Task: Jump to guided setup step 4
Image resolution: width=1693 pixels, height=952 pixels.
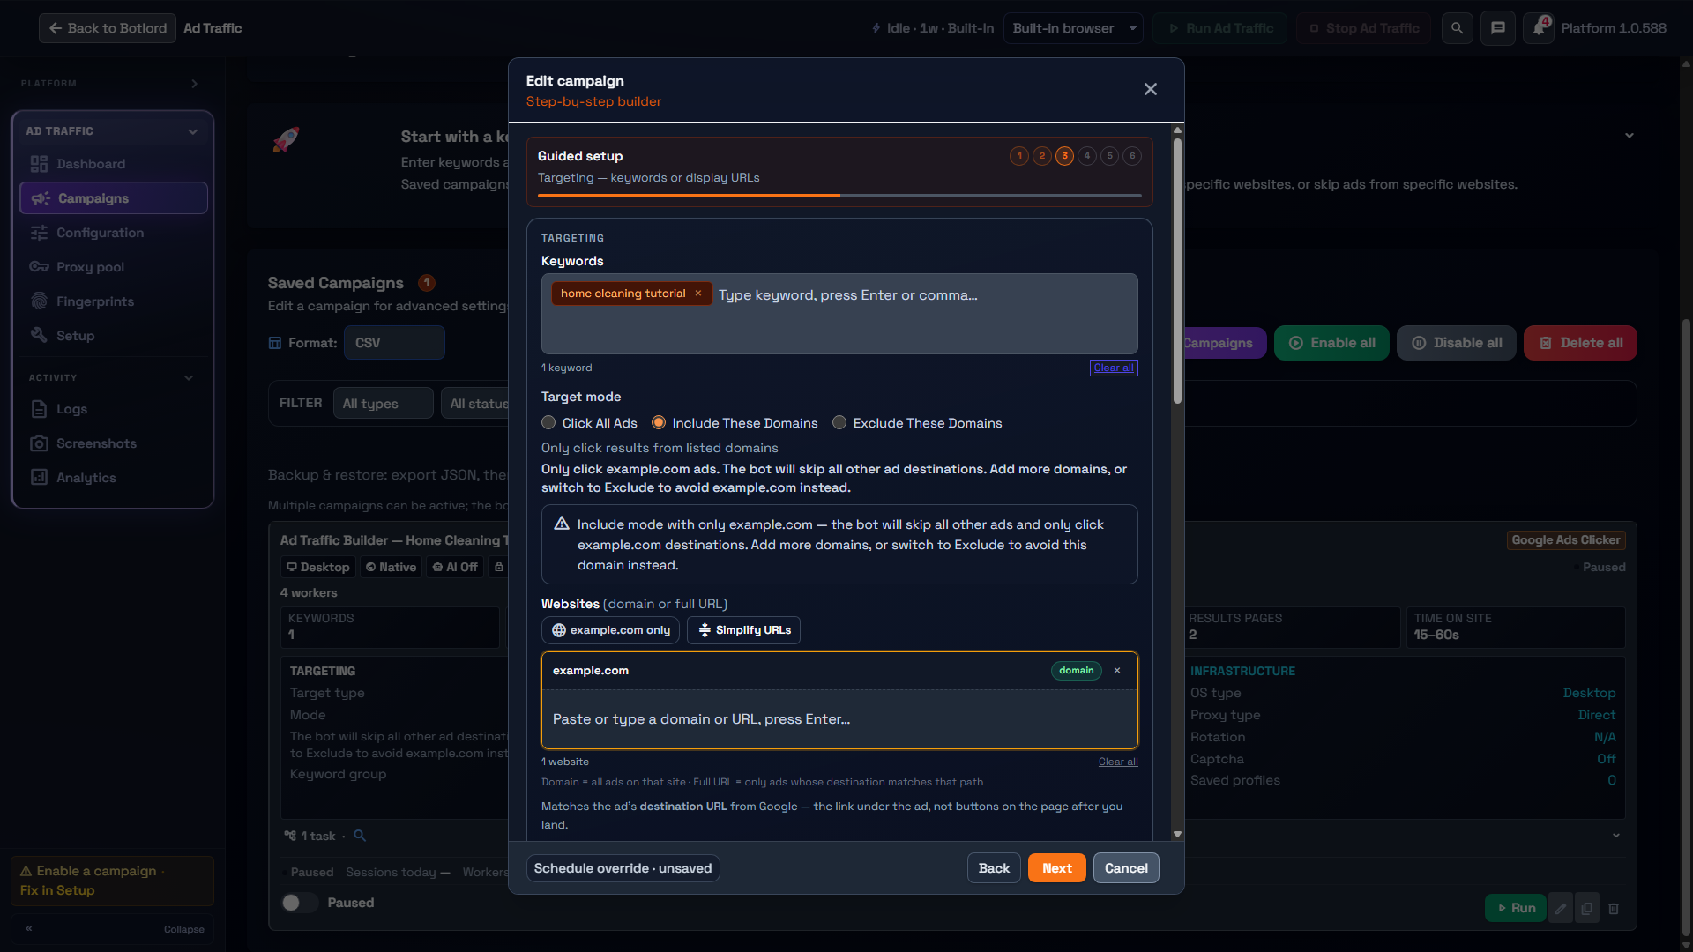Action: coord(1087,156)
